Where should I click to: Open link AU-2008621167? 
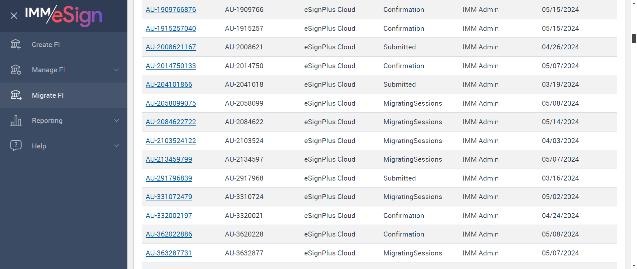point(171,47)
